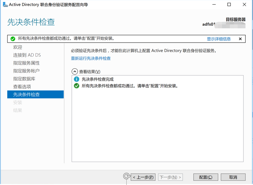
Task: Close the configuration wizard window
Action: point(244,5)
